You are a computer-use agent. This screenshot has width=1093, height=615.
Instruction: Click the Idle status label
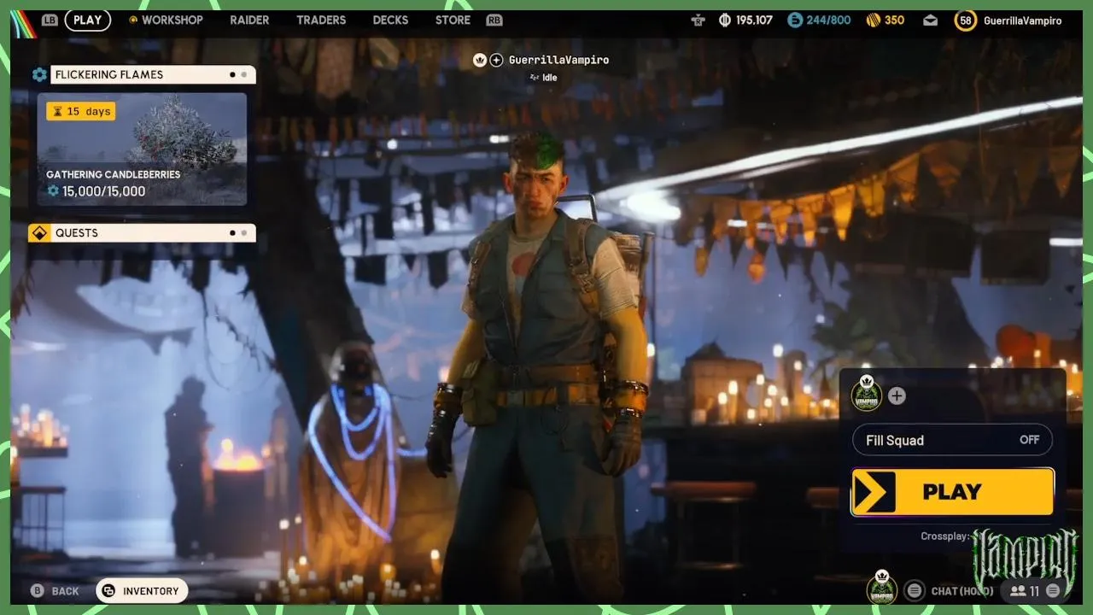pyautogui.click(x=550, y=78)
